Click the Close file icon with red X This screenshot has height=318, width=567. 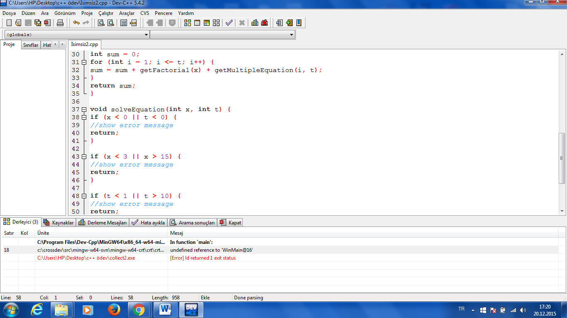pos(47,23)
